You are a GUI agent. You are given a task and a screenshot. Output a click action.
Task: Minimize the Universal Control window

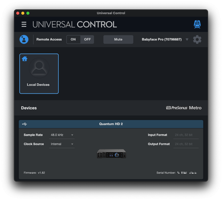click(x=23, y=13)
